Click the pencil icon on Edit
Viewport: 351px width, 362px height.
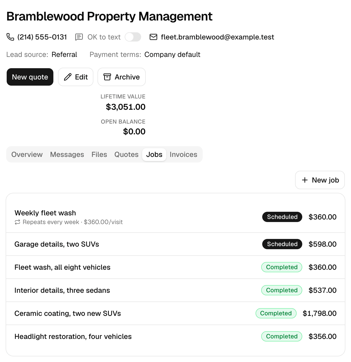[68, 77]
